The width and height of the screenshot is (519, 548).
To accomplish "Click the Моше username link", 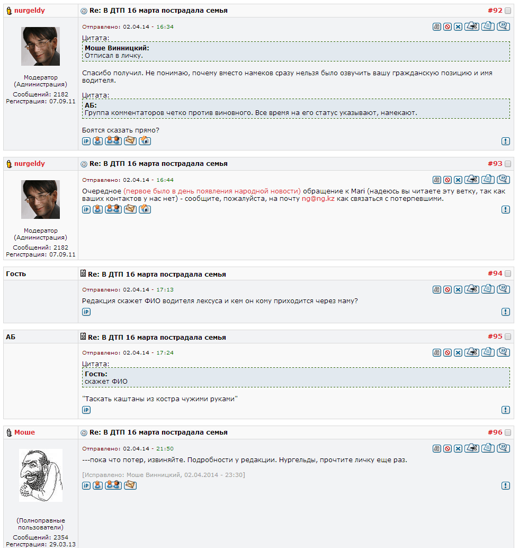I will pyautogui.click(x=24, y=432).
